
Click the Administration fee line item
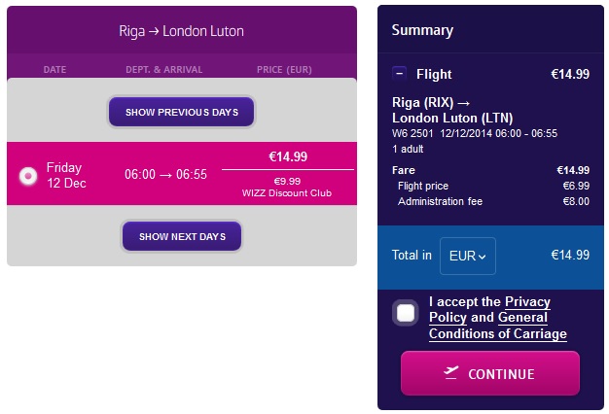493,201
